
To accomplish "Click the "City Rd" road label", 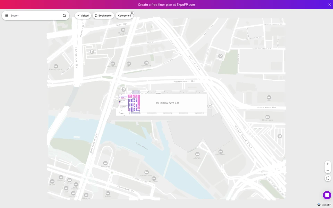I will (121, 25).
